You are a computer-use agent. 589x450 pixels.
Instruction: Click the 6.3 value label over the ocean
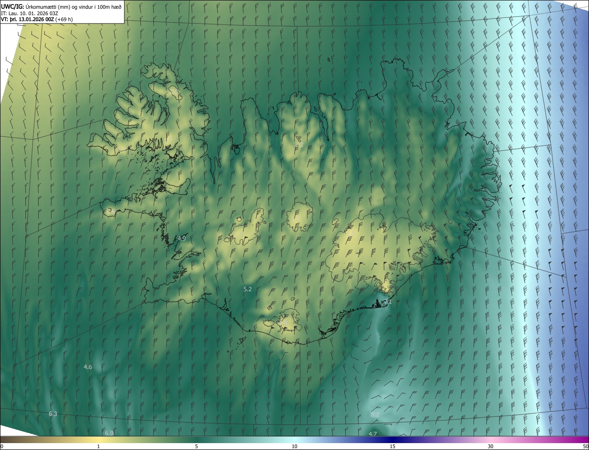click(x=53, y=414)
